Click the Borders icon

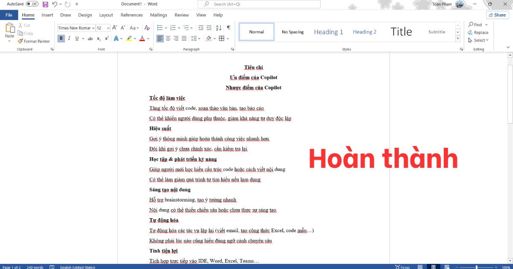(x=221, y=38)
